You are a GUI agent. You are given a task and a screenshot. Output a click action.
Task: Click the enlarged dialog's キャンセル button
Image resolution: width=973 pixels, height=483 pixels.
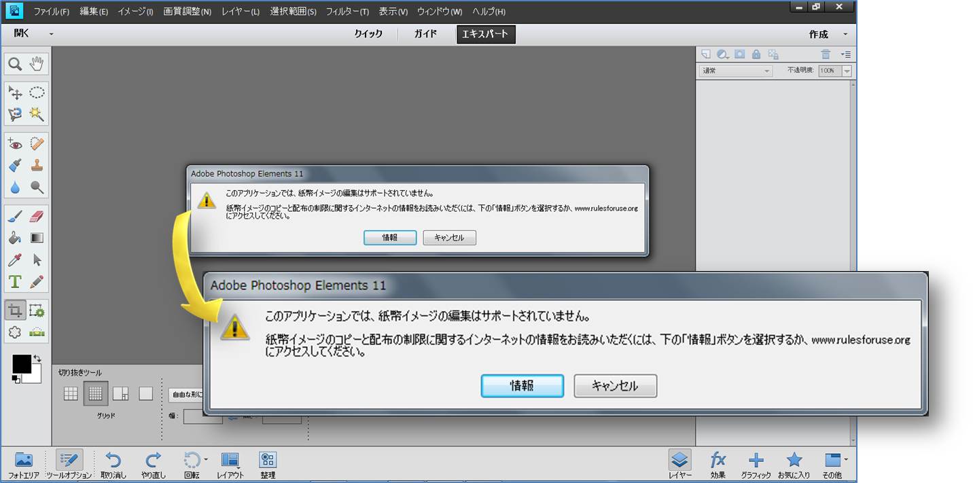pyautogui.click(x=615, y=386)
